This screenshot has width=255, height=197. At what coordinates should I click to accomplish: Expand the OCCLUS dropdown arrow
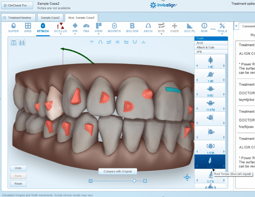point(61,34)
